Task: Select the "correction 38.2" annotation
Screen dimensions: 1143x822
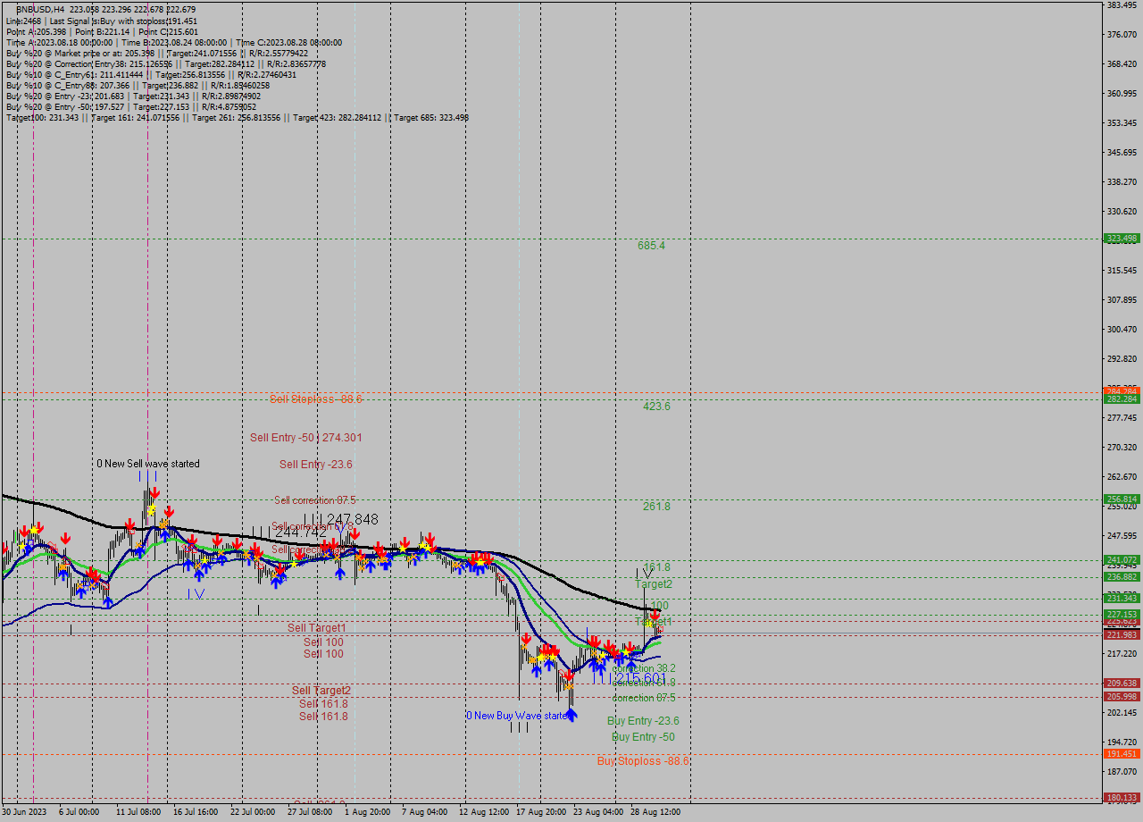Action: [644, 667]
